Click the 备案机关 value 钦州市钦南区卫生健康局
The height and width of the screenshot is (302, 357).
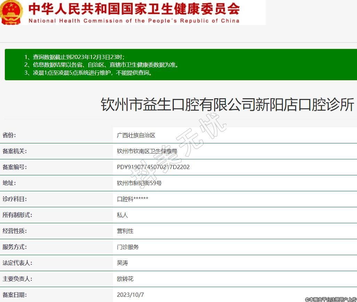point(147,151)
